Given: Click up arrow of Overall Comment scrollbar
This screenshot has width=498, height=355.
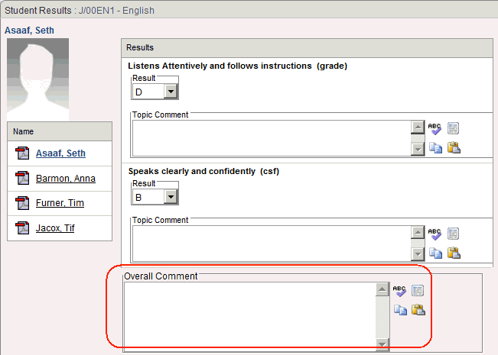Looking at the screenshot, I should (382, 289).
